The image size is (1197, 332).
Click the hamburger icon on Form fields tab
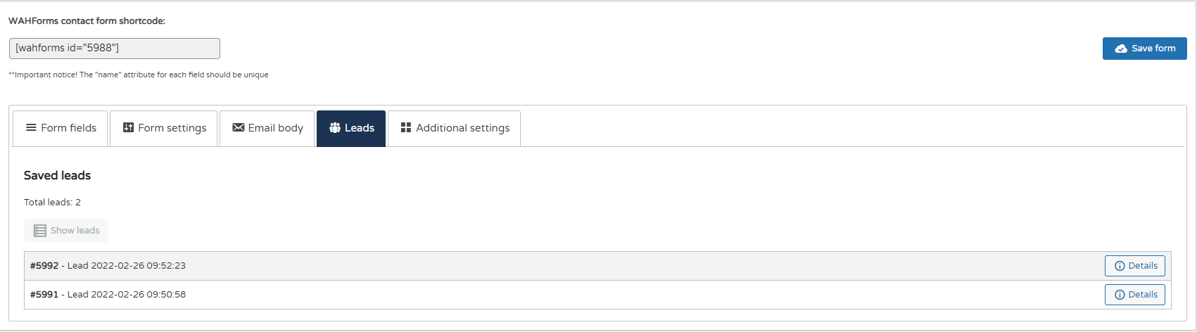31,127
